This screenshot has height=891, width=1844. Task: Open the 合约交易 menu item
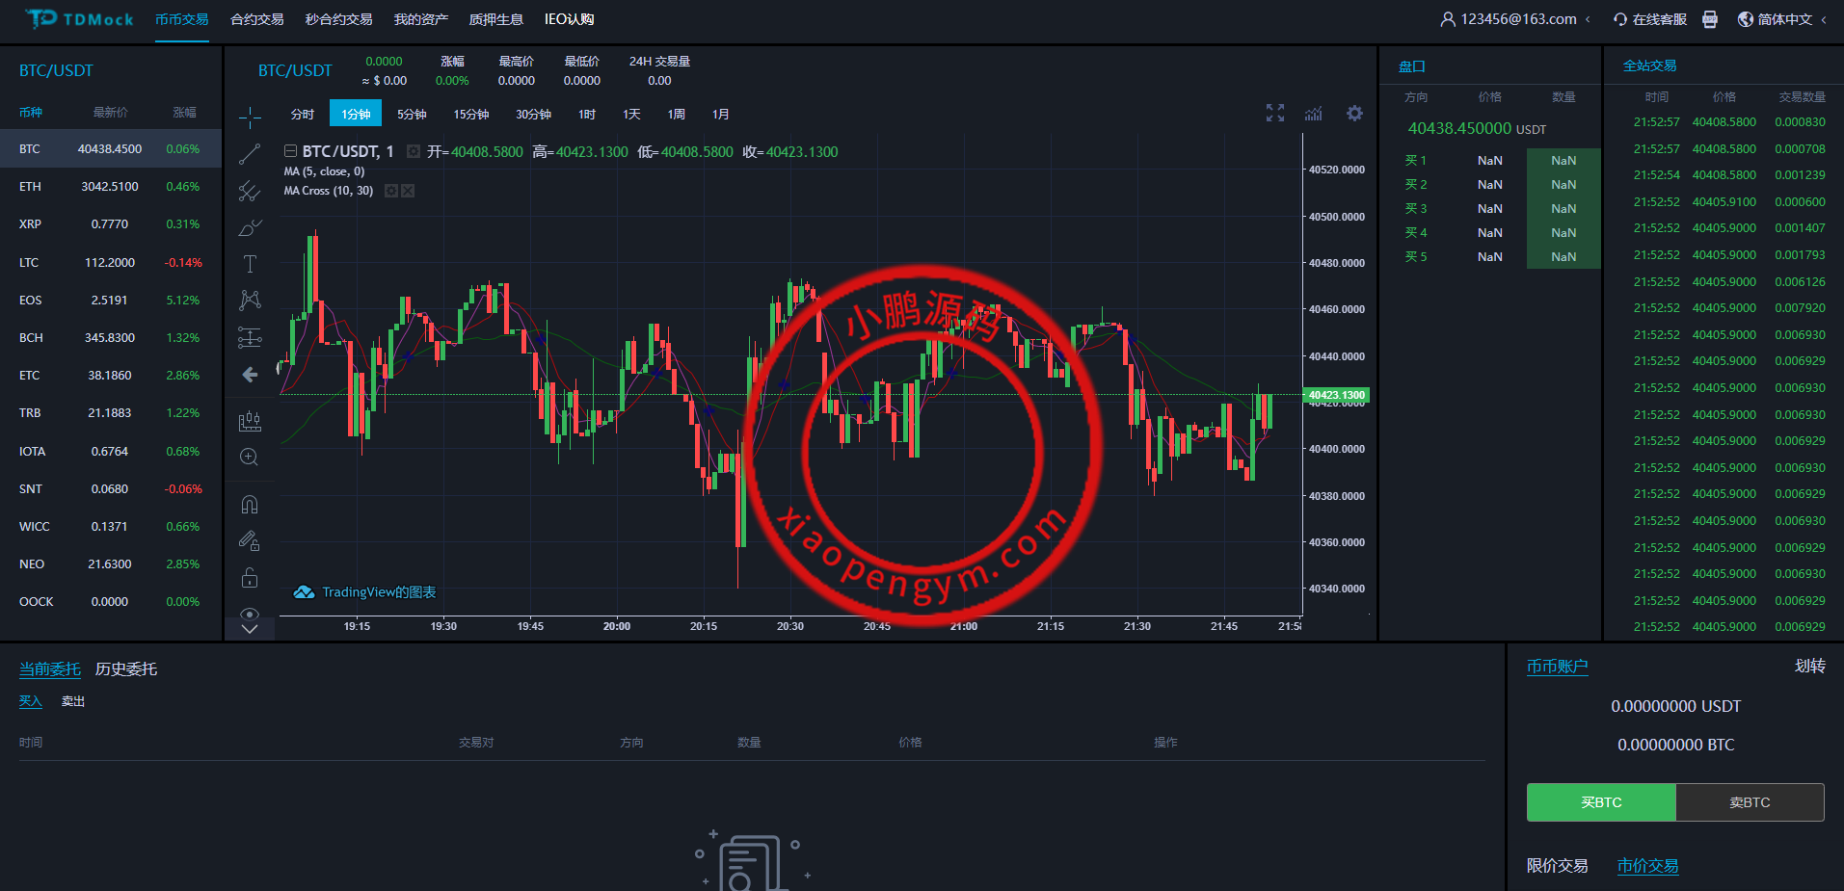coord(256,19)
